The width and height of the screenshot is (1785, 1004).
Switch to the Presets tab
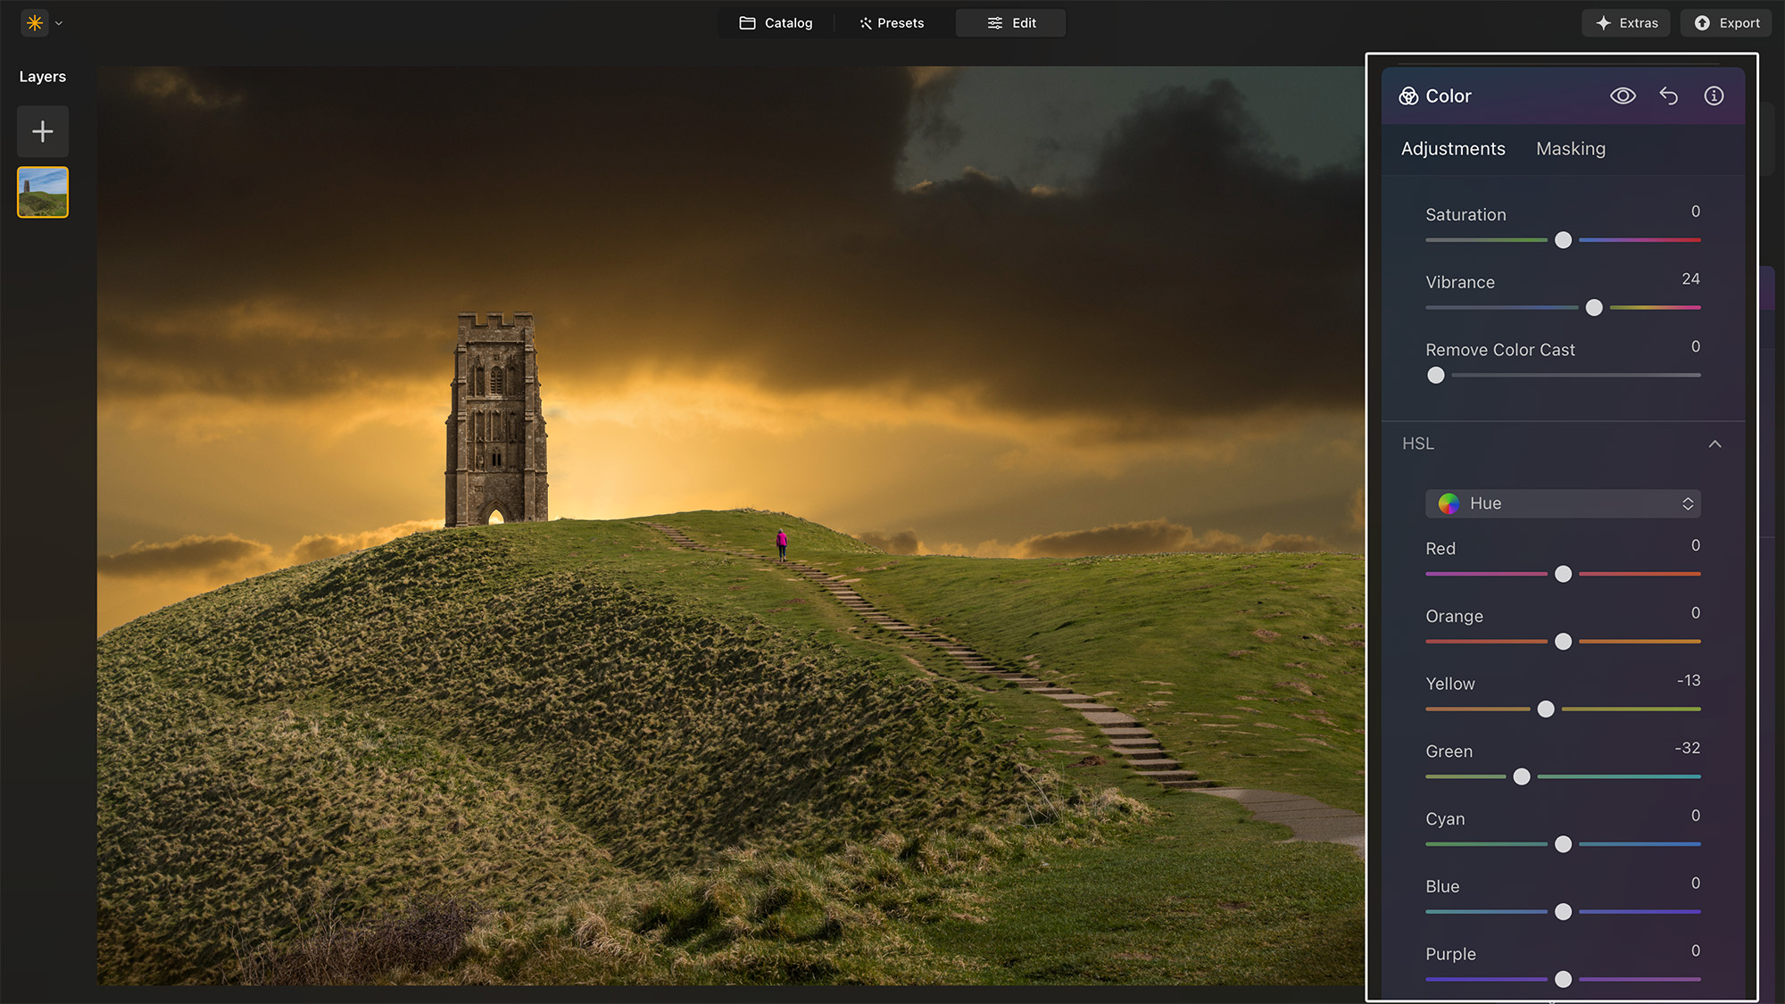(892, 23)
